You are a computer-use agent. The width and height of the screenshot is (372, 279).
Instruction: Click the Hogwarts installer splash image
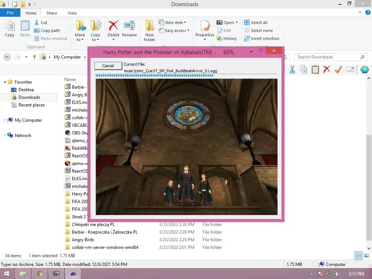186,147
